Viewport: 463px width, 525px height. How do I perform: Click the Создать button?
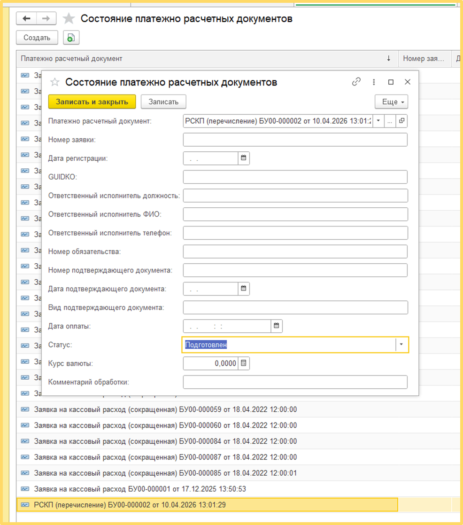point(37,38)
